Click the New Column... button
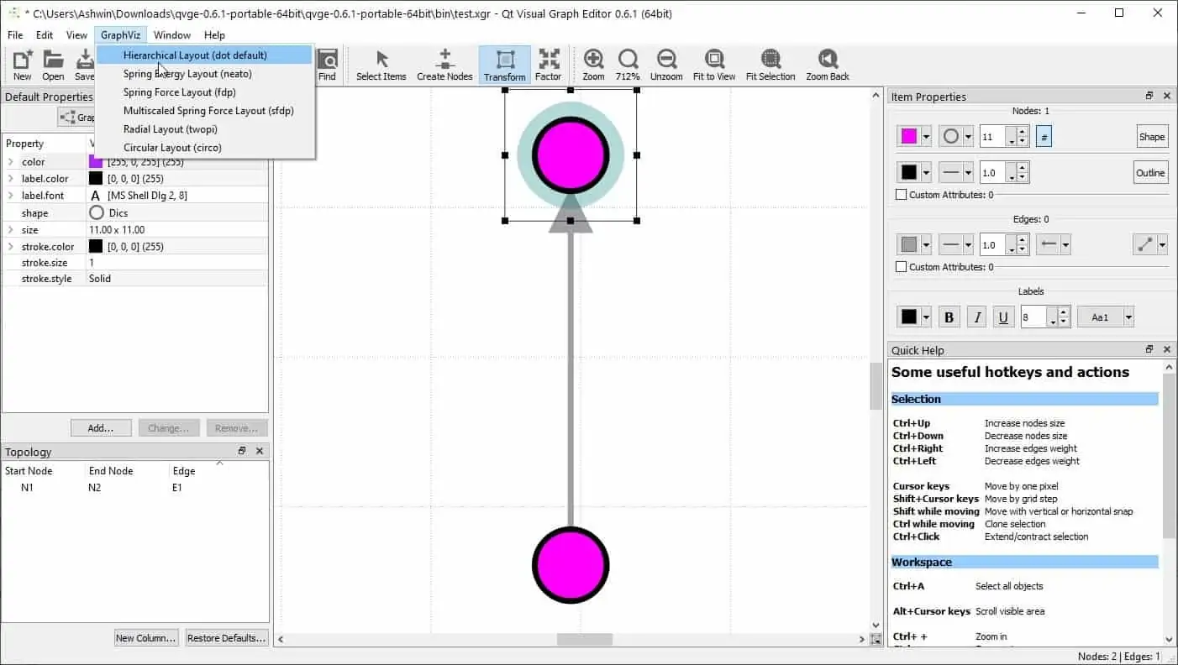Image resolution: width=1178 pixels, height=665 pixels. click(x=146, y=638)
